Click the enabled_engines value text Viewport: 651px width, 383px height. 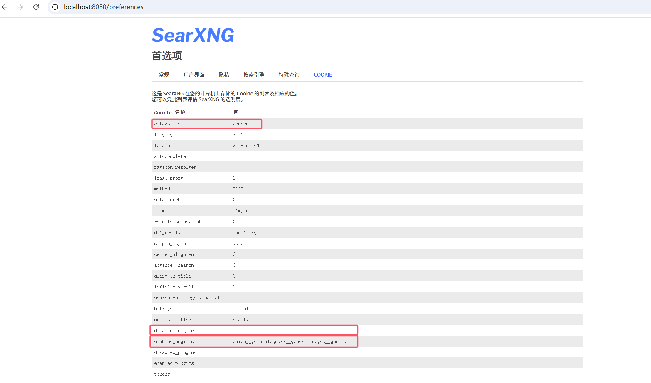(290, 341)
